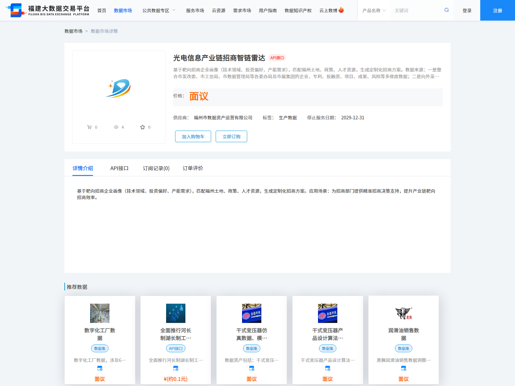Click the cart icon on 数字化工厂数据 card
The width and height of the screenshot is (515, 386).
(100, 368)
